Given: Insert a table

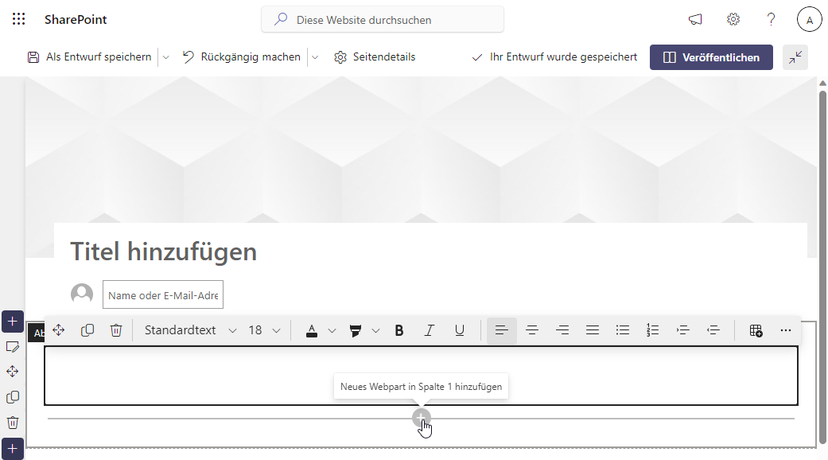Looking at the screenshot, I should [756, 330].
